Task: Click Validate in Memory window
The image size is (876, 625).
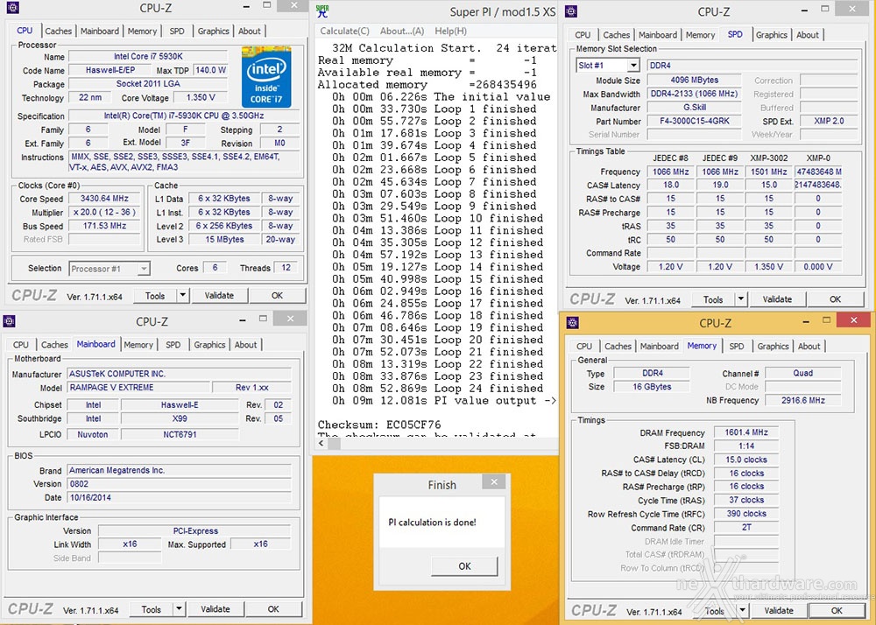Action: coord(779,610)
